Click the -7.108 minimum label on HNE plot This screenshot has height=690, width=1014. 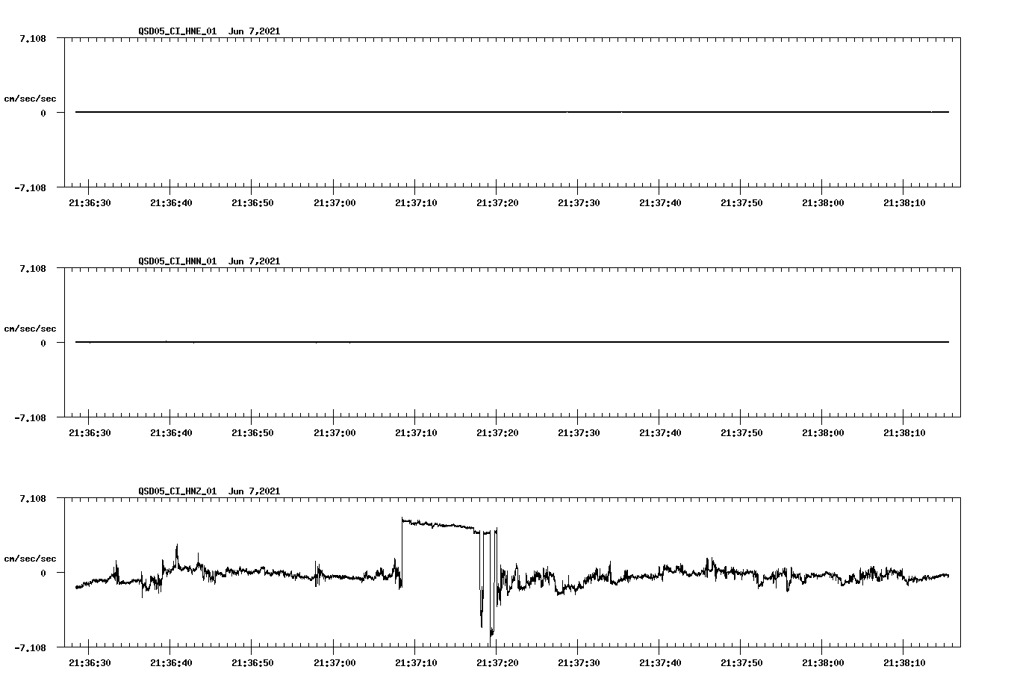(x=30, y=187)
